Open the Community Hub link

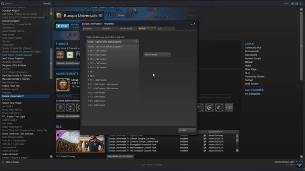click(253, 47)
